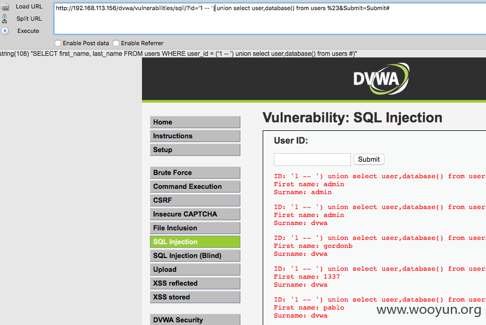Viewport: 486px width, 325px height.
Task: Click the Split URL label
Action: pos(29,19)
